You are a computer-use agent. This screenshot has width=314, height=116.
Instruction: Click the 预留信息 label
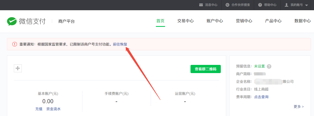pos(243,66)
